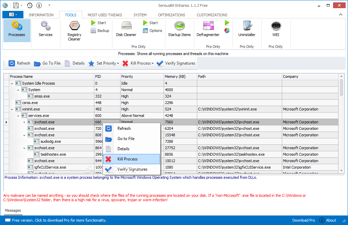Collapse the wininit.exe node

point(12,109)
